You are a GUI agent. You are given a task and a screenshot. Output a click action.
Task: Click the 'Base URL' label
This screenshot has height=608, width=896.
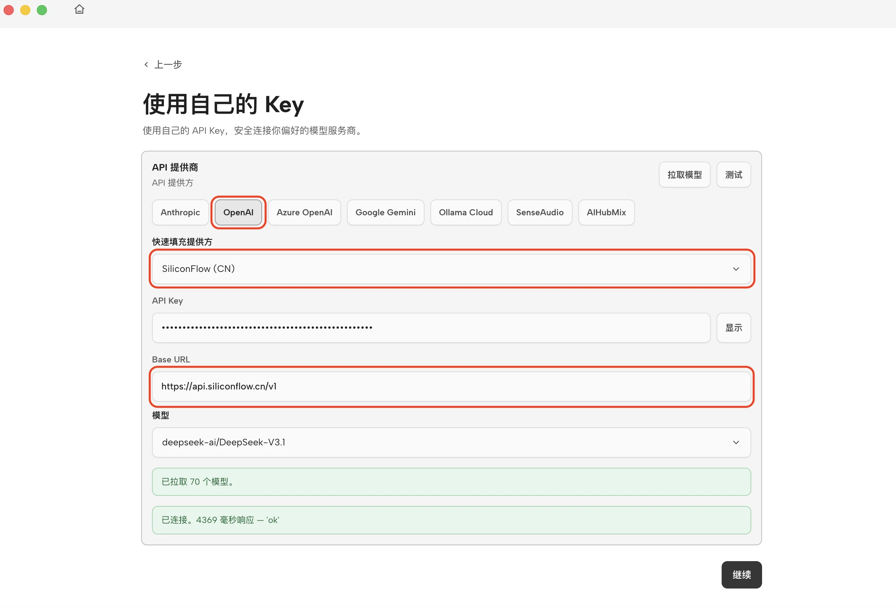171,359
